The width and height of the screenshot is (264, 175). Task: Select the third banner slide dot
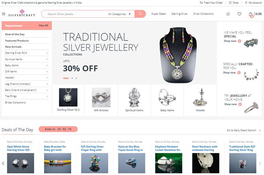[x=76, y=78]
